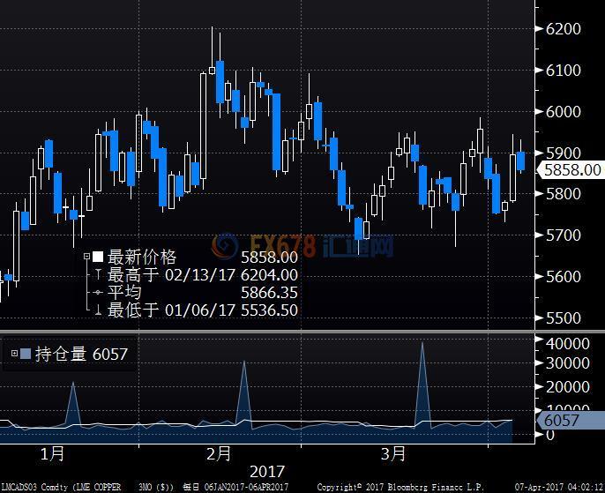Click the 最高于 high marker icon
This screenshot has width=605, height=493.
tap(97, 275)
